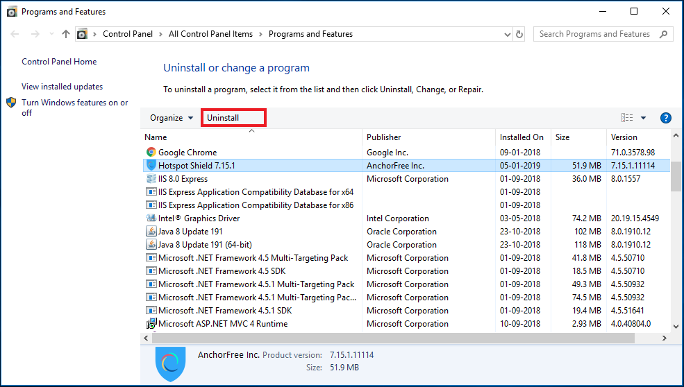Click the Google Chrome program icon
The height and width of the screenshot is (387, 684).
pos(151,152)
